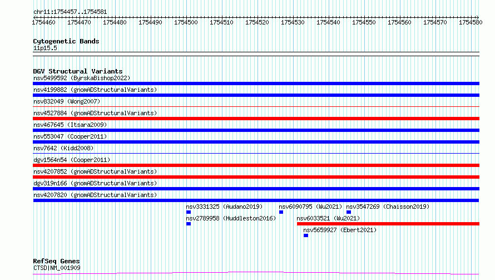495x280 pixels.
Task: Click the chr11:1754457..1754581 region label
Action: pos(70,12)
